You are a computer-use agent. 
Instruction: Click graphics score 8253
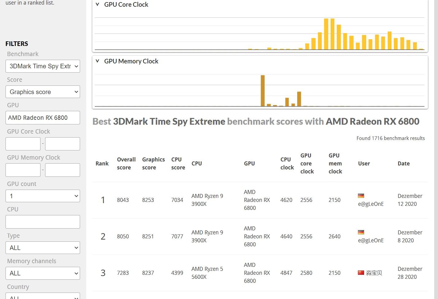[x=148, y=200]
